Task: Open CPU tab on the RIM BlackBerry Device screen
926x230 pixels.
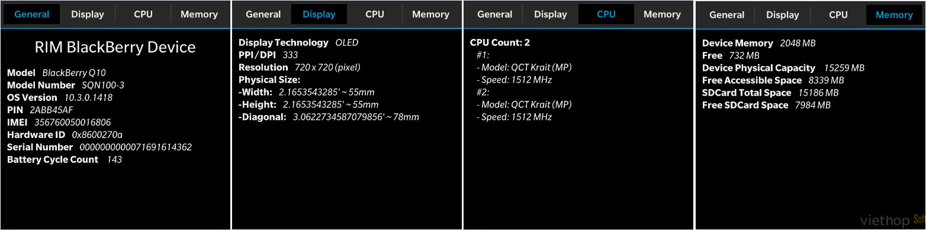Action: click(143, 14)
